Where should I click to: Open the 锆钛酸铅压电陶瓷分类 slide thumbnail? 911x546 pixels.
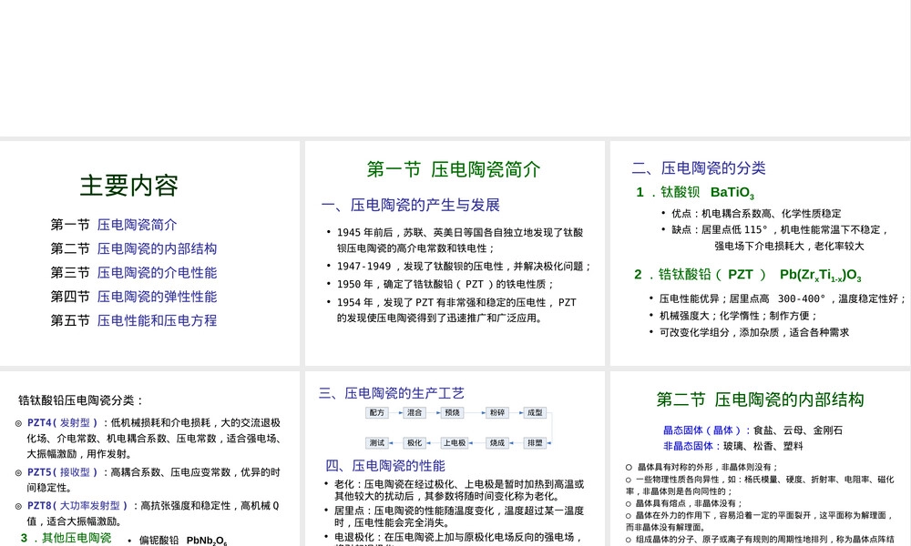pyautogui.click(x=150, y=459)
